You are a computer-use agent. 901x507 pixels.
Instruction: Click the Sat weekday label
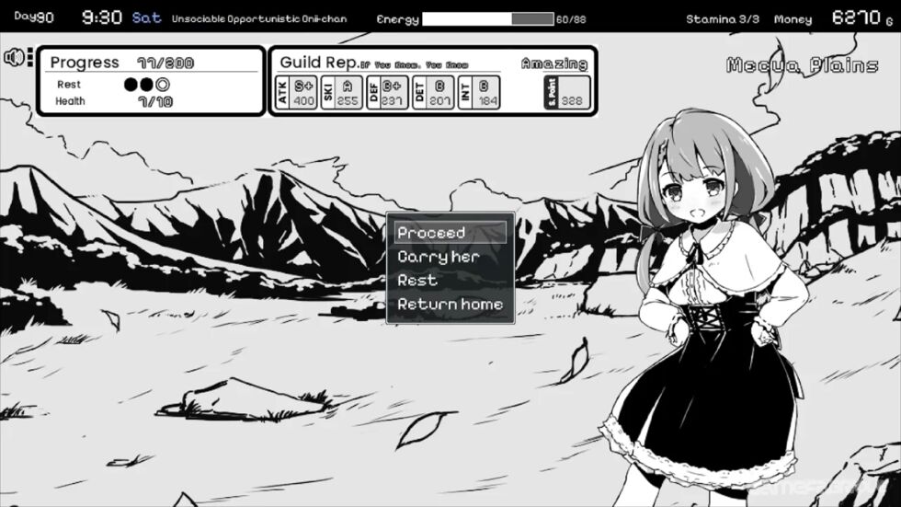146,17
